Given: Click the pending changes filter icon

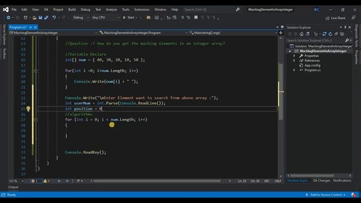Looking at the screenshot, I should [316, 34].
